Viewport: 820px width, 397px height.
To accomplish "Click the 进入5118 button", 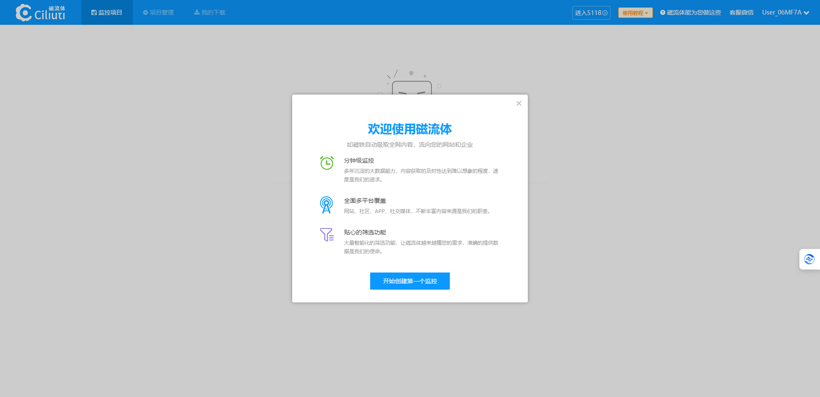I will [x=591, y=13].
